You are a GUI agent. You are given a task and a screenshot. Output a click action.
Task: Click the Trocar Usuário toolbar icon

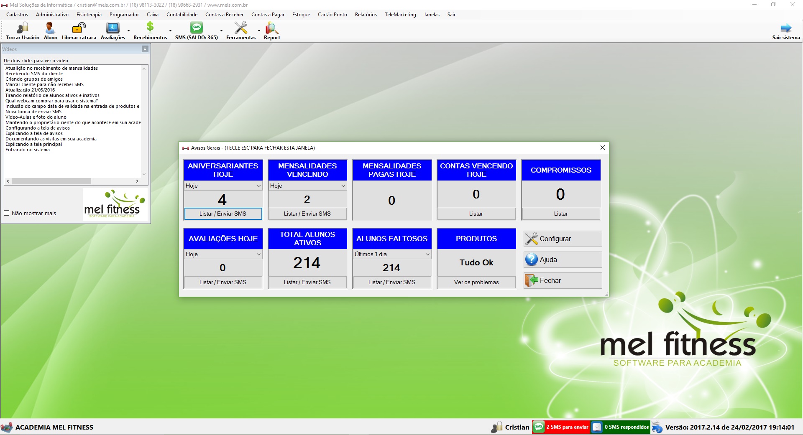(x=22, y=28)
